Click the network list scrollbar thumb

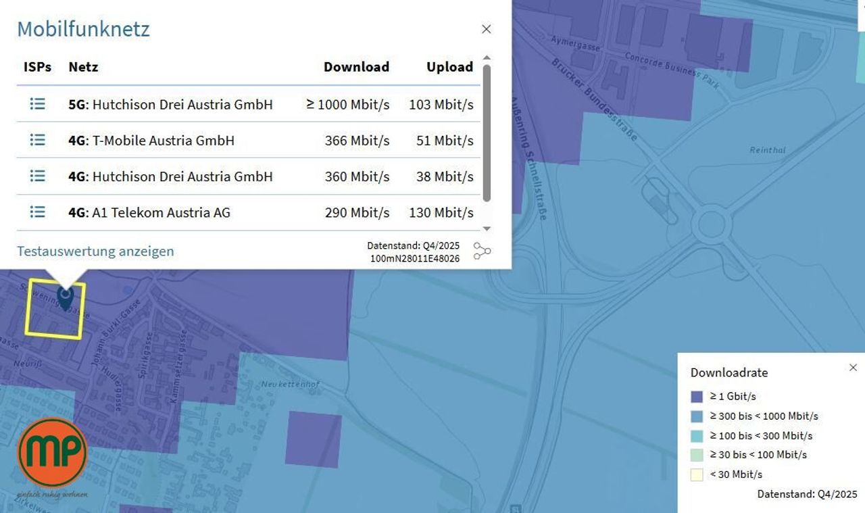[x=487, y=132]
